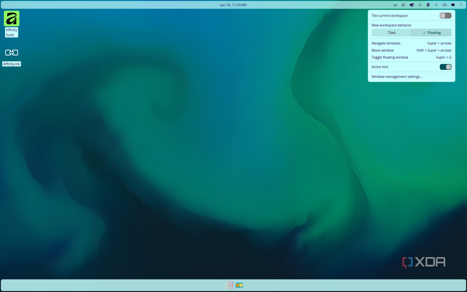Click the date and time in top panel
This screenshot has width=467, height=292.
tap(233, 5)
